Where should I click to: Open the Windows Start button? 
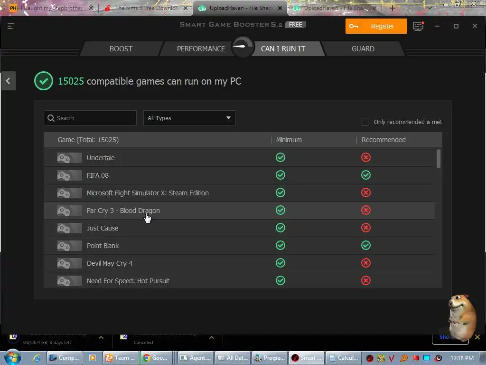tap(12, 357)
